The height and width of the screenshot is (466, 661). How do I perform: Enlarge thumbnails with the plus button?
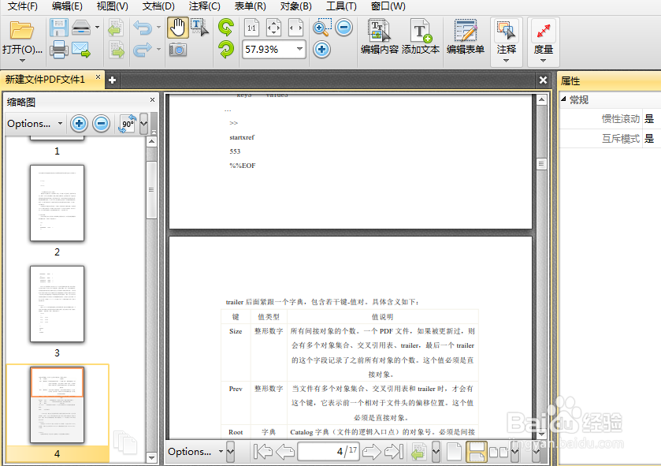point(79,124)
